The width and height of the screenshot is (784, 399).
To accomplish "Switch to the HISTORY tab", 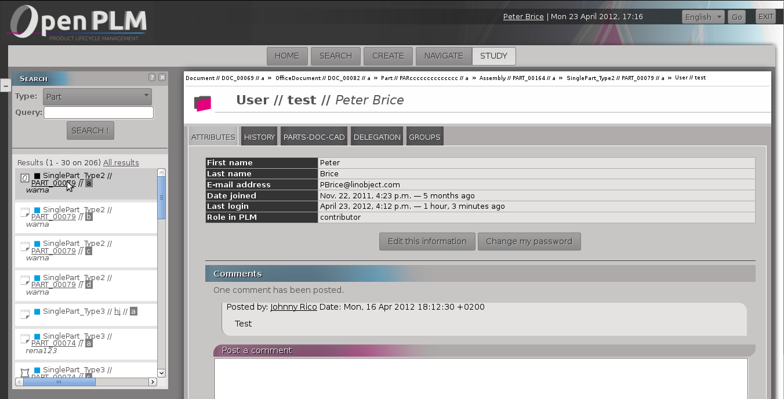I will tap(259, 137).
